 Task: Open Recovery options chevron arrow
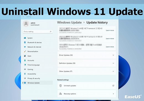point(113,94)
